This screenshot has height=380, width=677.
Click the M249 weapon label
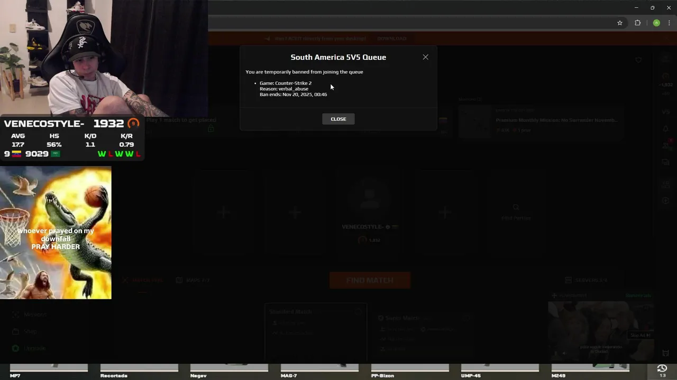559,376
